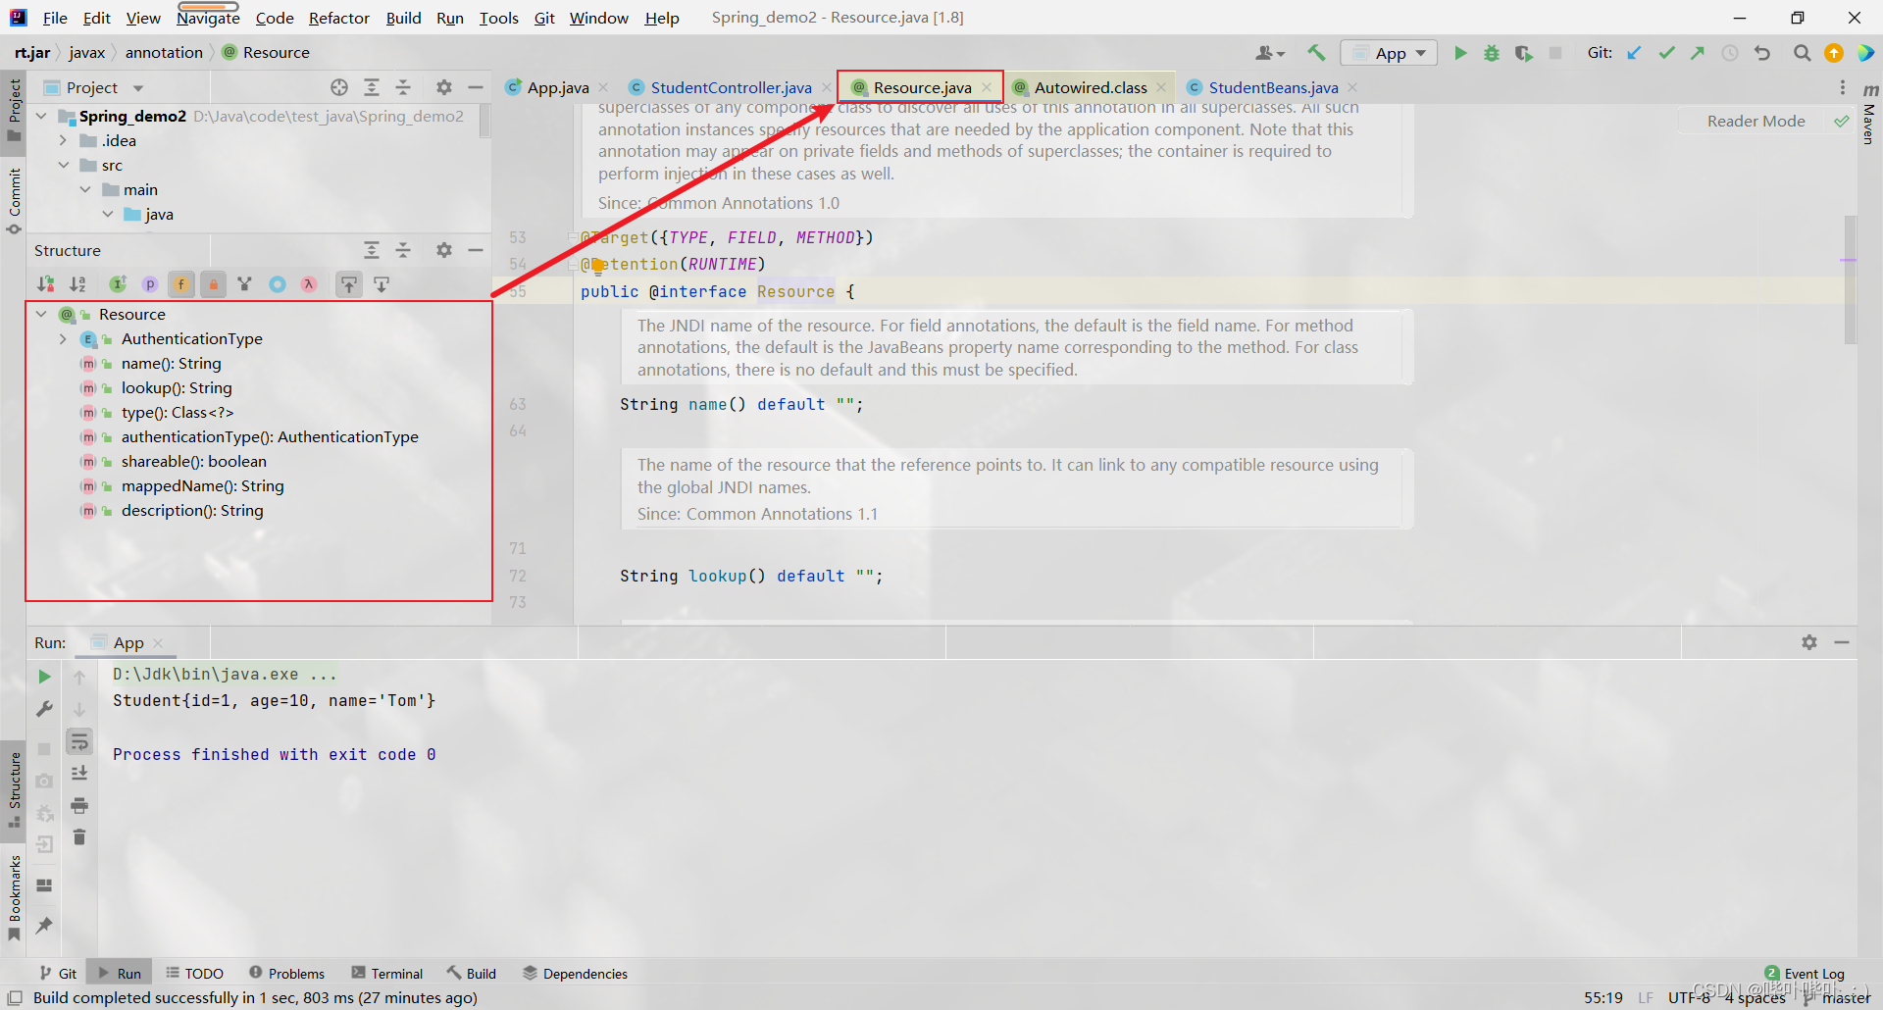Run App with coverage icon
Screen dimensions: 1883x1010
[1523, 53]
